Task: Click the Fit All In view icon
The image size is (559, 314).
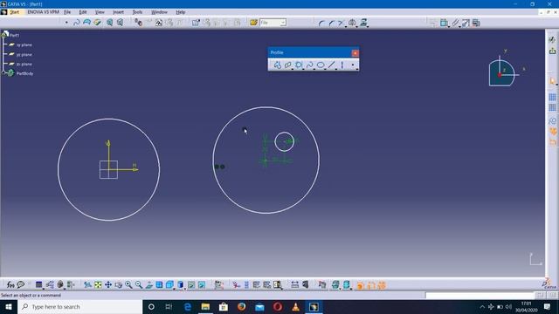Action: pos(98,285)
